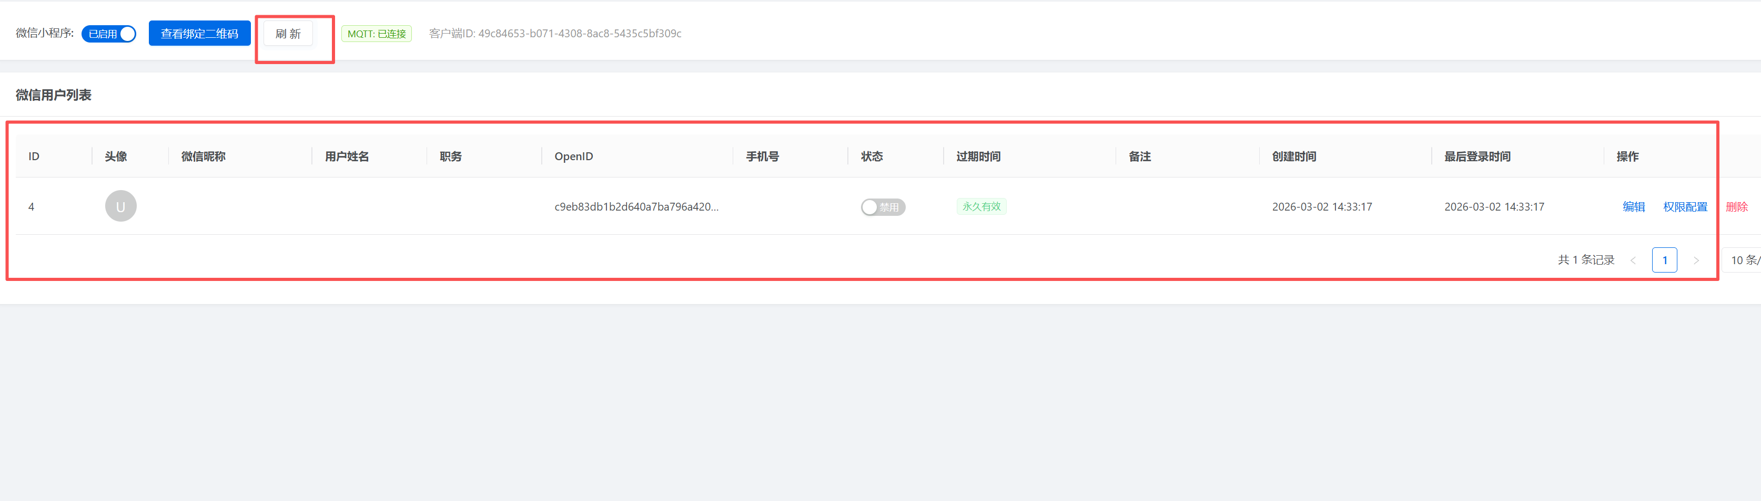This screenshot has width=1761, height=501.
Task: Open 权限配置 for user 4
Action: (x=1684, y=207)
